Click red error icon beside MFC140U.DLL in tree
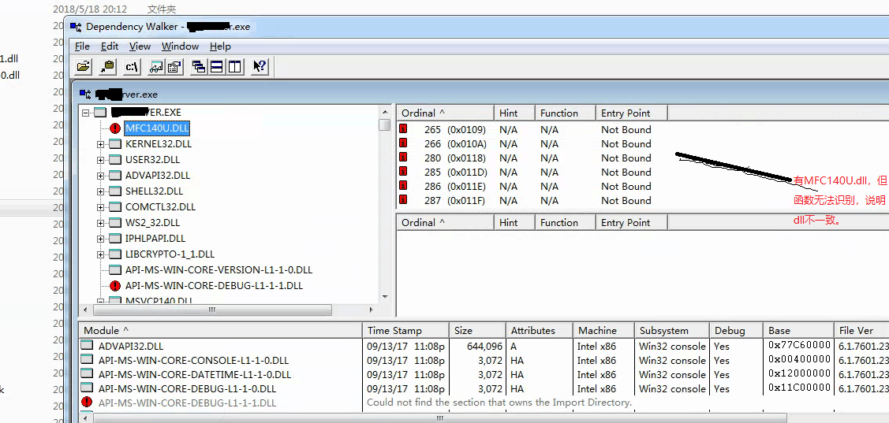The width and height of the screenshot is (889, 423). (116, 128)
